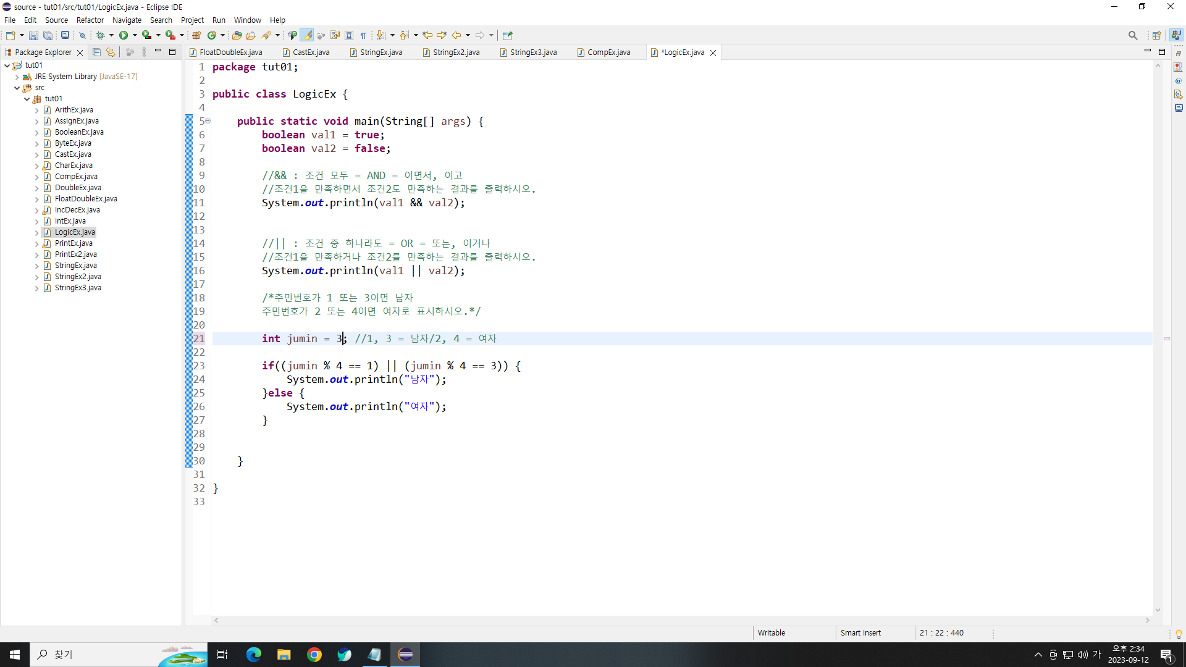Toggle Link with Editor in Package Explorer
This screenshot has height=667, width=1186.
(x=111, y=52)
